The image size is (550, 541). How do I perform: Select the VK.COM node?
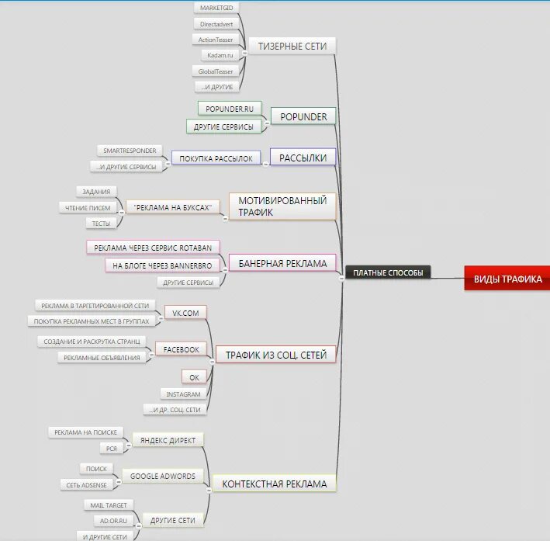coord(185,313)
